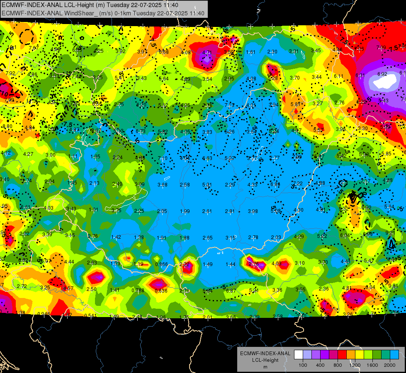The height and width of the screenshot is (373, 406).
Task: Click the 0.541 value on bottom edge
Action: pos(91,315)
